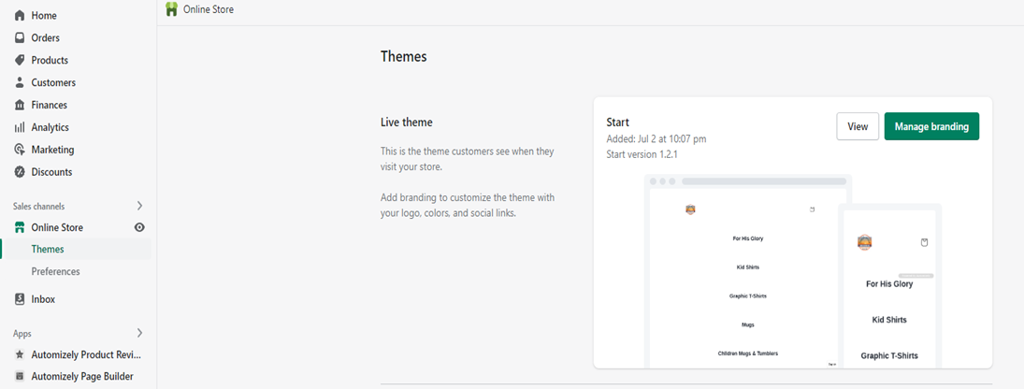Screen dimensions: 1024x389
Task: Expand the Sales channels chevron
Action: click(x=139, y=206)
